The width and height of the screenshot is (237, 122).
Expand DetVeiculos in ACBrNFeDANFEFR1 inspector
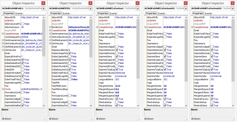click(x=50, y=43)
